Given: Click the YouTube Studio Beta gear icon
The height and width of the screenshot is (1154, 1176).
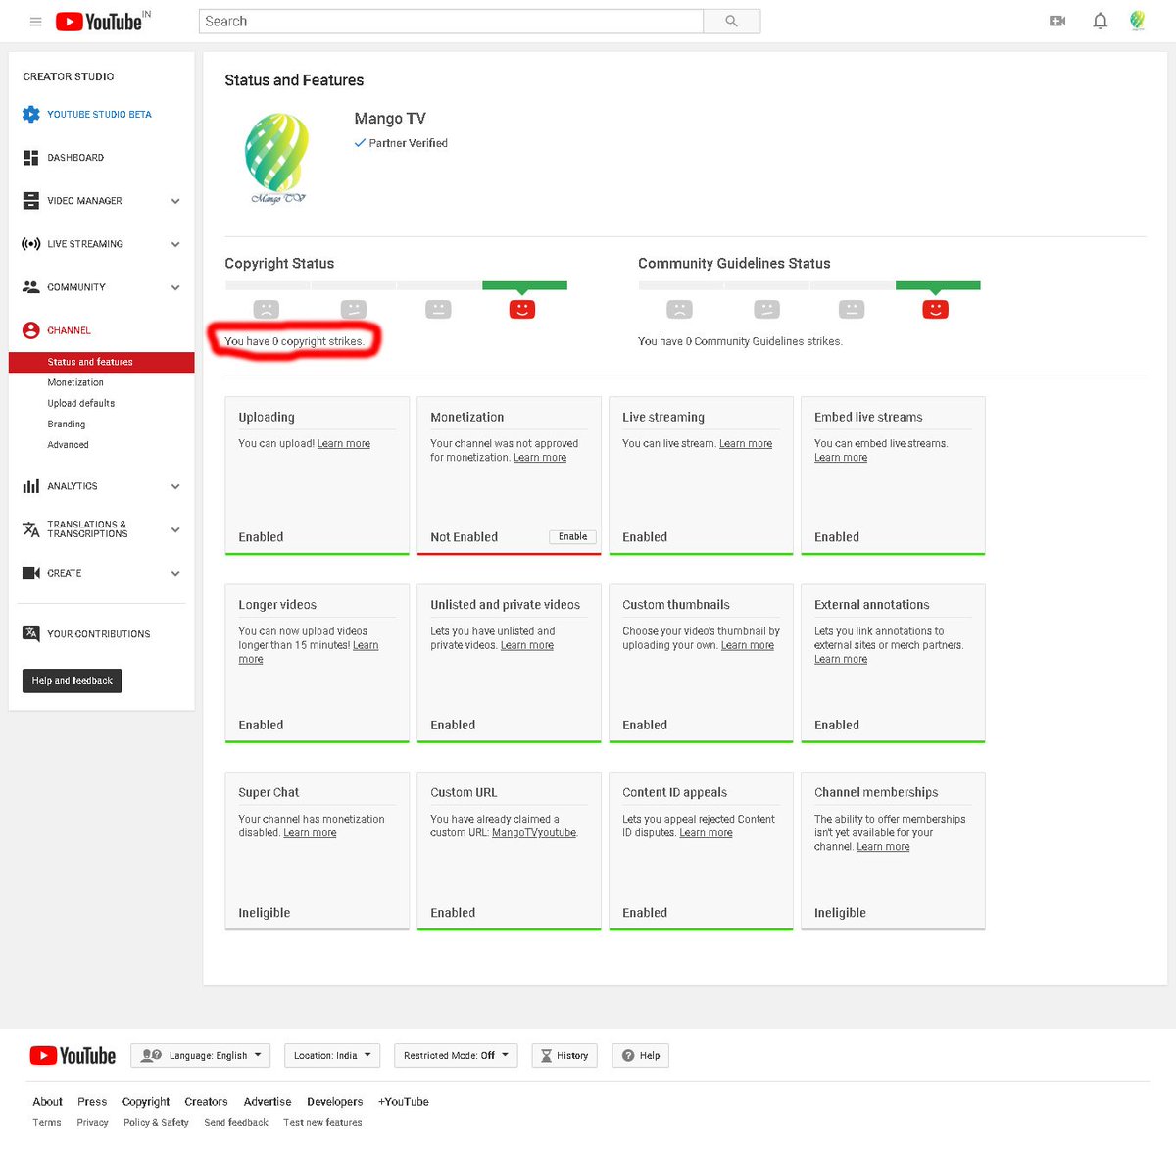Looking at the screenshot, I should coord(31,114).
